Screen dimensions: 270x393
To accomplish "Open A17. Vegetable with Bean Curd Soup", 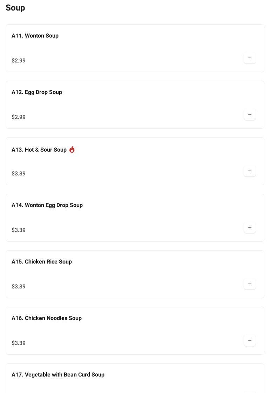I will click(58, 375).
